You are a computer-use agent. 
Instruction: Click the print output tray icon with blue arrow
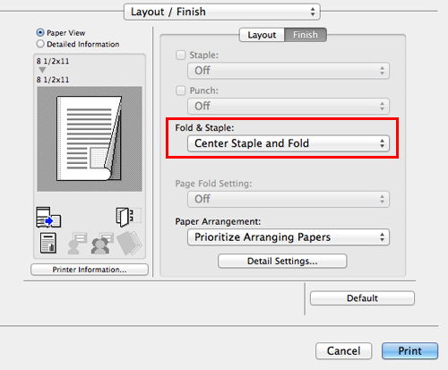tap(48, 217)
